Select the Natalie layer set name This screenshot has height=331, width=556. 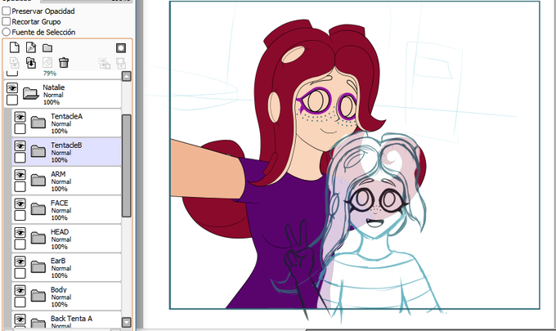click(x=53, y=87)
